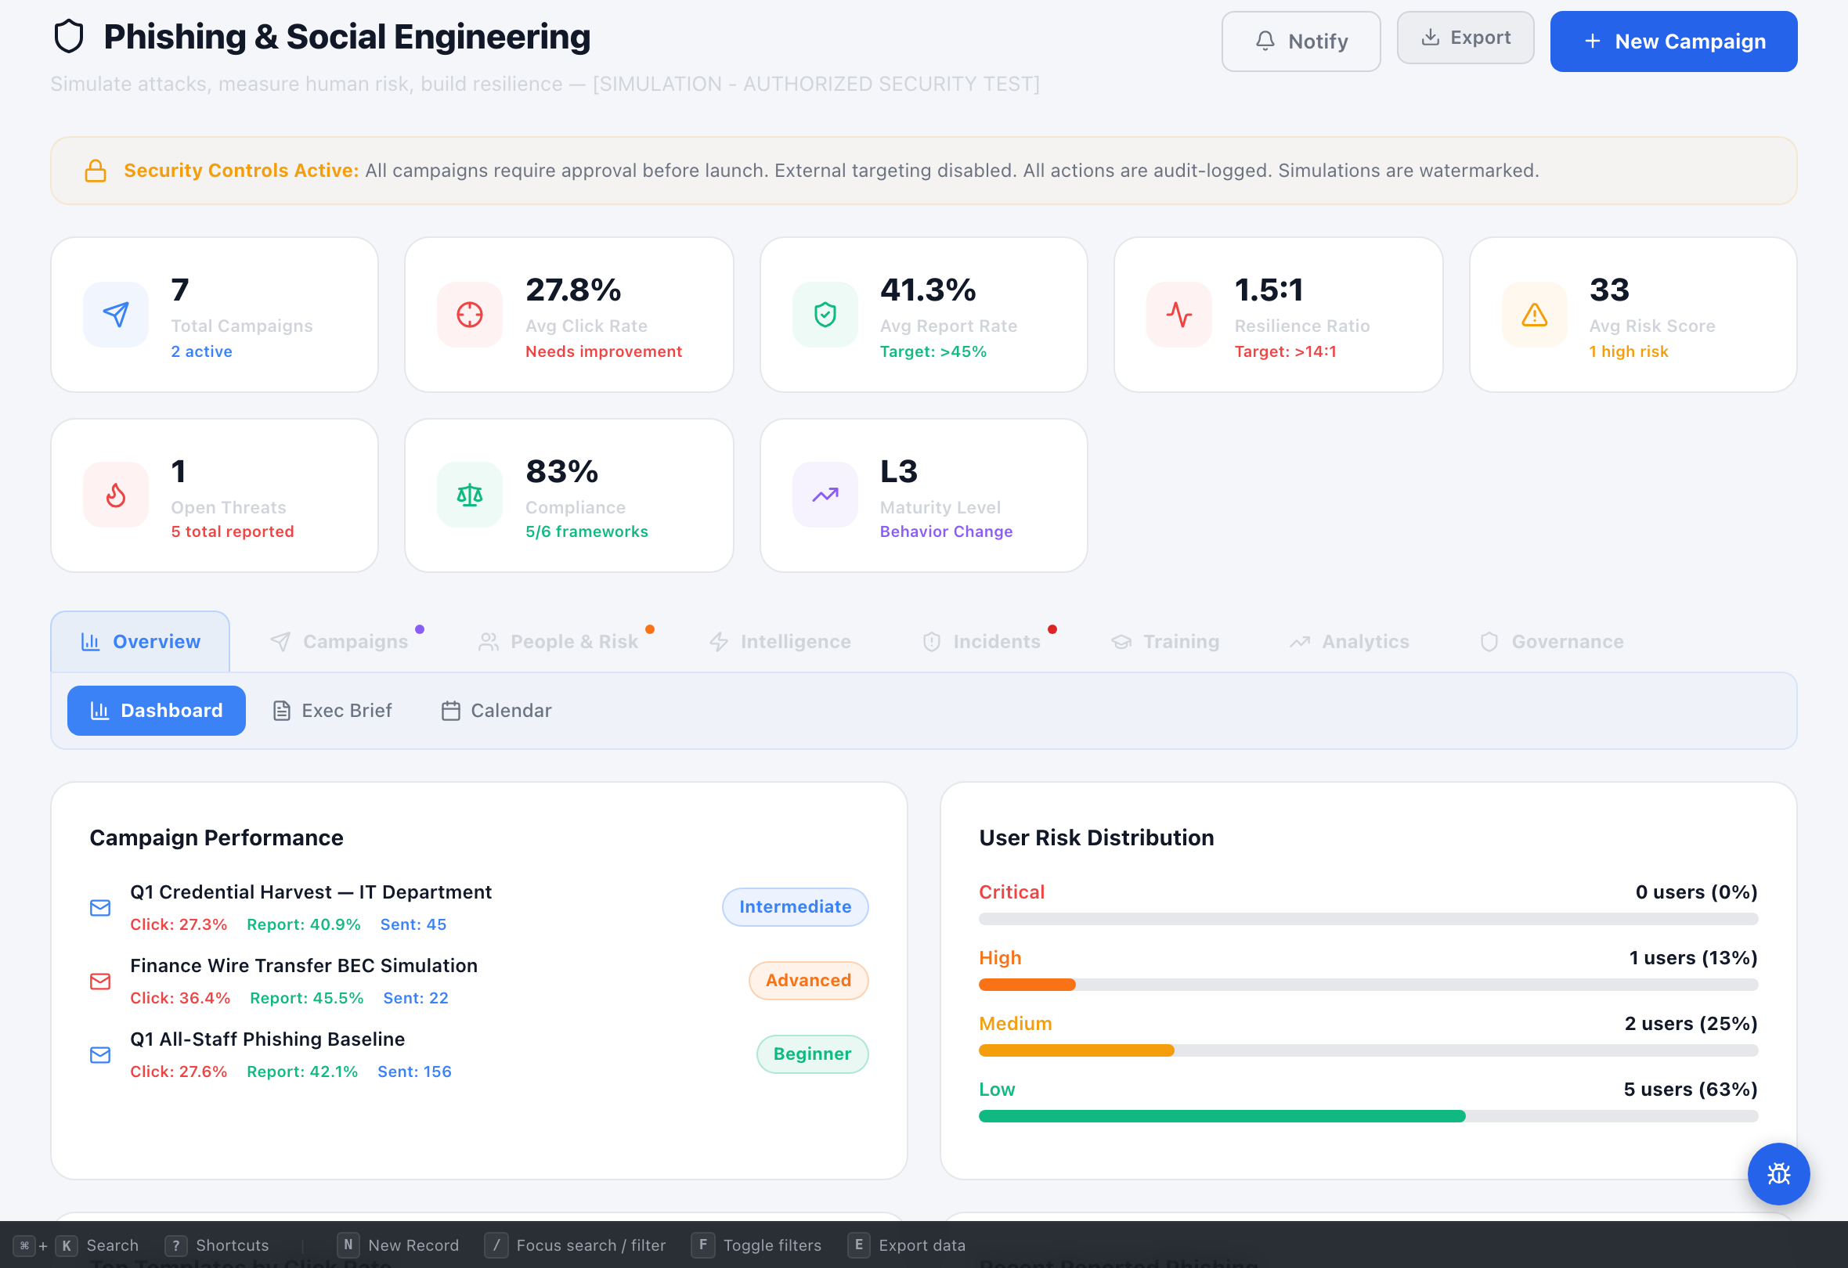Click the bug button in the bottom corner
Viewport: 1848px width, 1268px height.
[1779, 1174]
